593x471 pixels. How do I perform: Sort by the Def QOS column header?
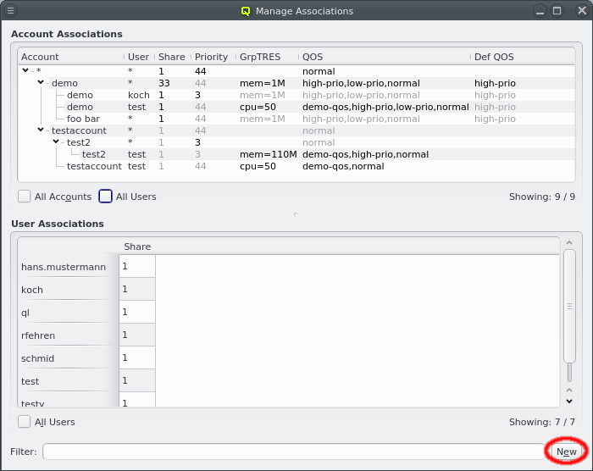pos(523,57)
